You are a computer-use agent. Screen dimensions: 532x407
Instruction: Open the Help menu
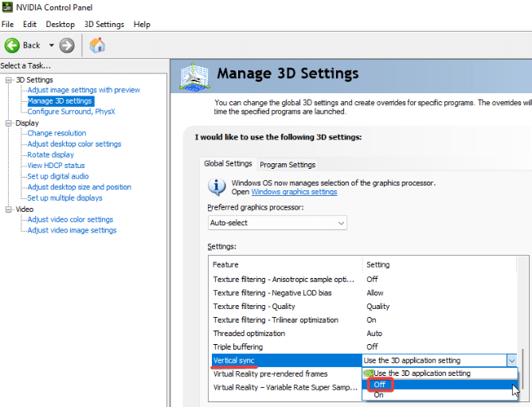(142, 25)
